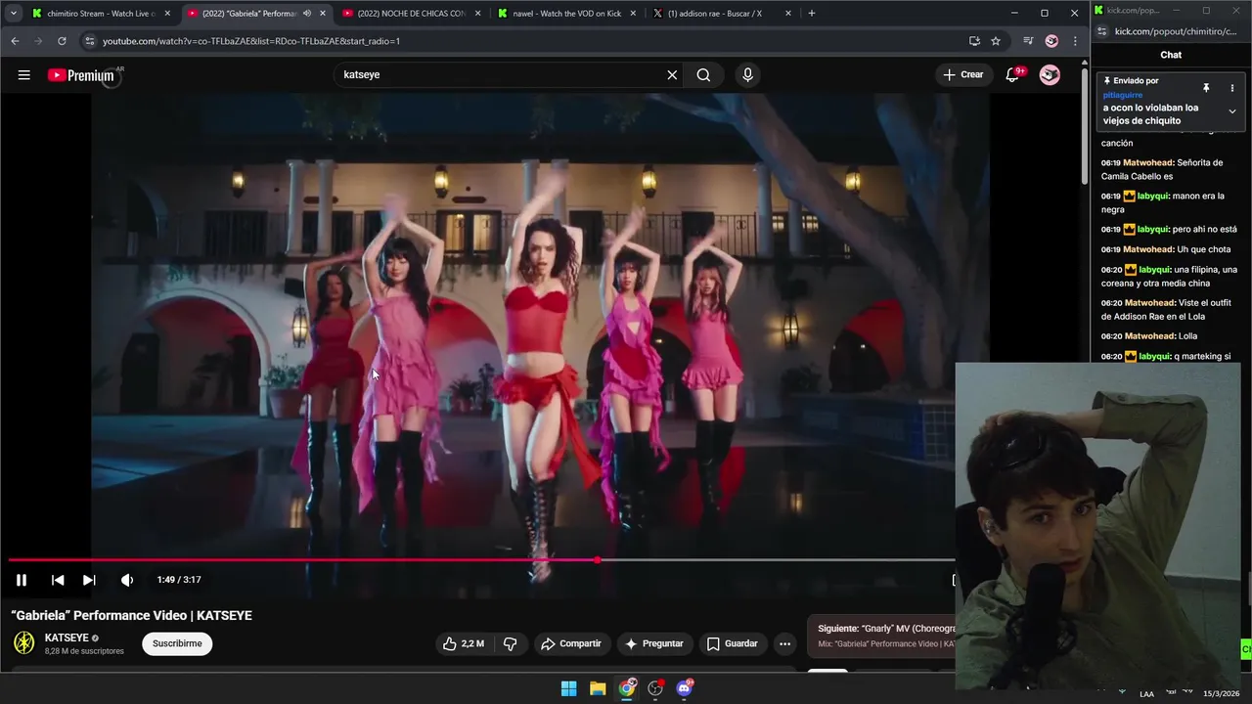
Task: View site information icon in address bar
Action: click(90, 41)
